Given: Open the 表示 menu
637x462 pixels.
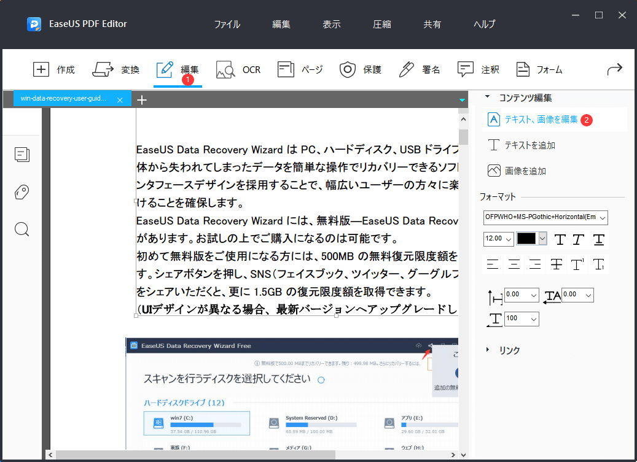Looking at the screenshot, I should click(x=331, y=24).
